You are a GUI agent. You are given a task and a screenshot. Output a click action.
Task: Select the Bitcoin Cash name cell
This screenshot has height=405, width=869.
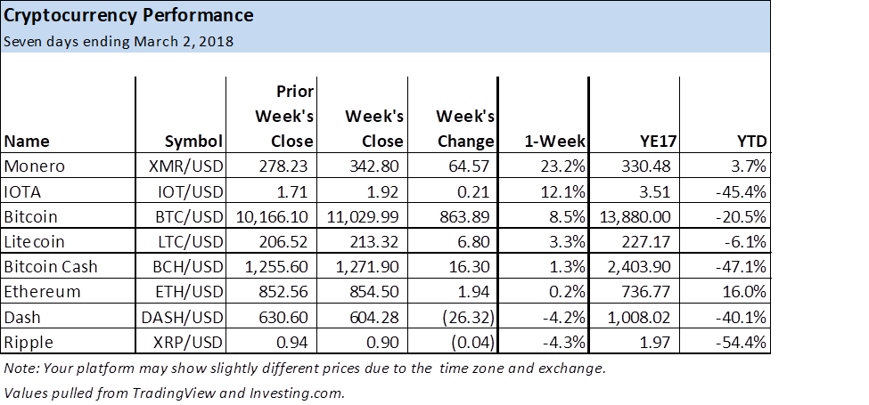[x=50, y=266]
